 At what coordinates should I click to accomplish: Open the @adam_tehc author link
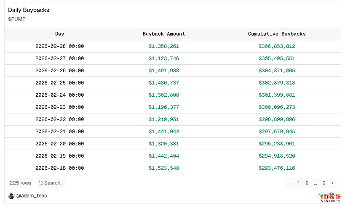coord(31,196)
